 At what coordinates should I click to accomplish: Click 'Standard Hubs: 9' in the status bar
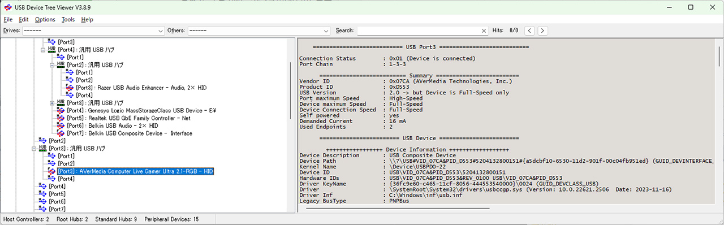(x=116, y=219)
